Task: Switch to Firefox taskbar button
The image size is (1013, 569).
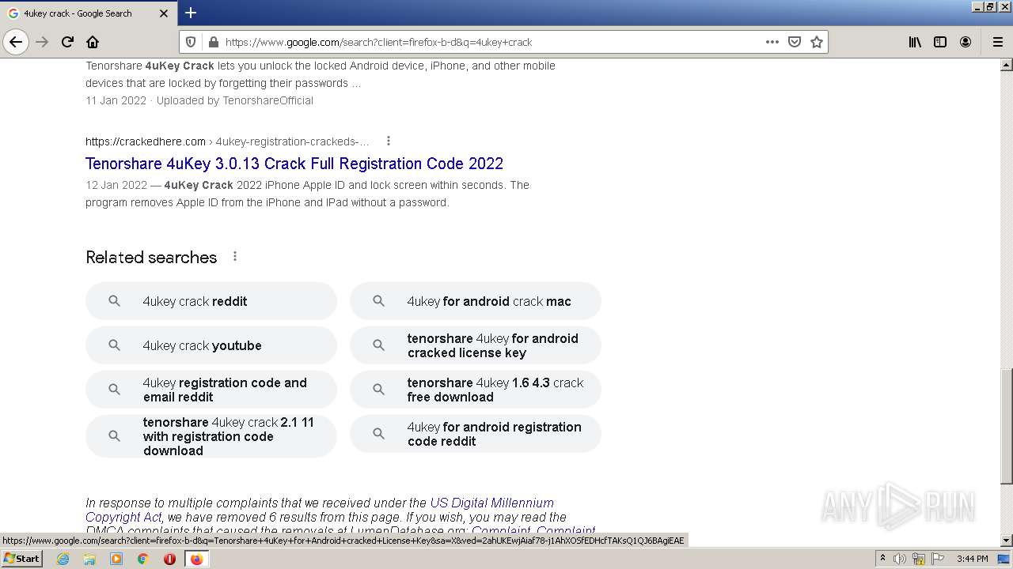Action: [x=196, y=559]
